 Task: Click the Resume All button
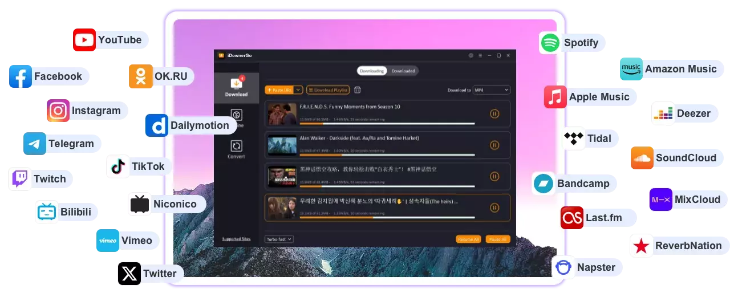(468, 239)
